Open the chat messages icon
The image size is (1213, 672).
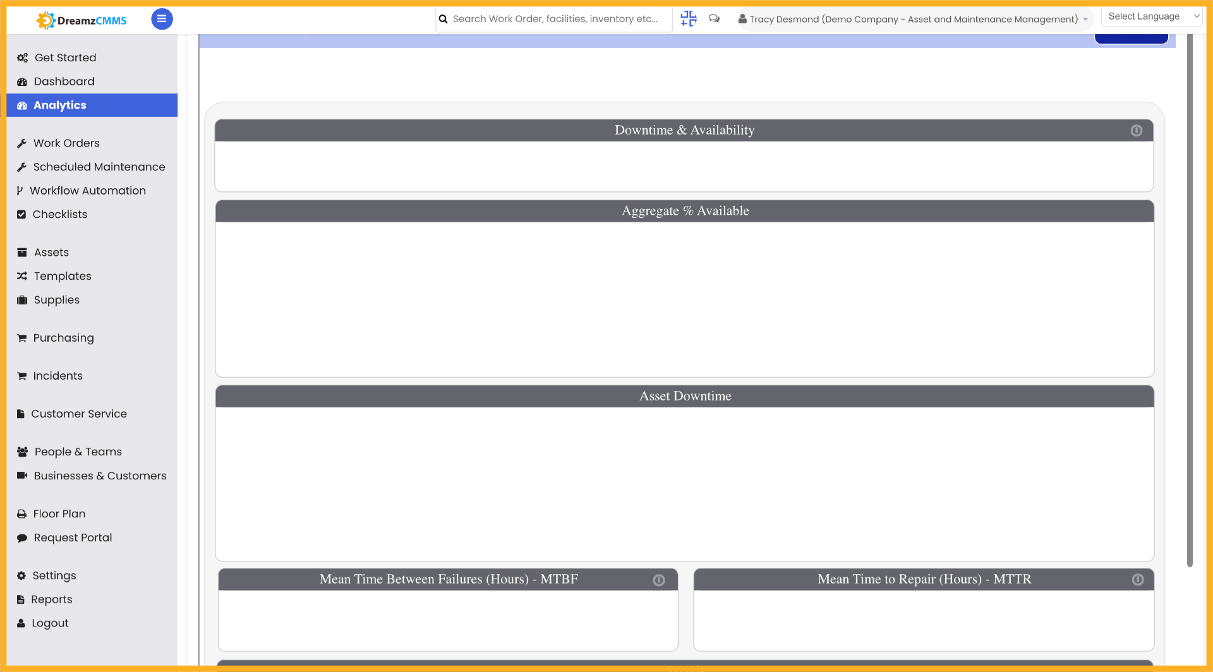pyautogui.click(x=714, y=19)
